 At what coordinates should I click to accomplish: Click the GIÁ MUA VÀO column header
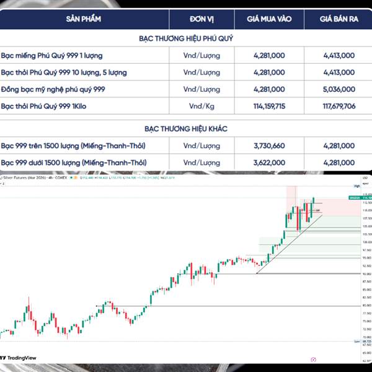pos(269,19)
